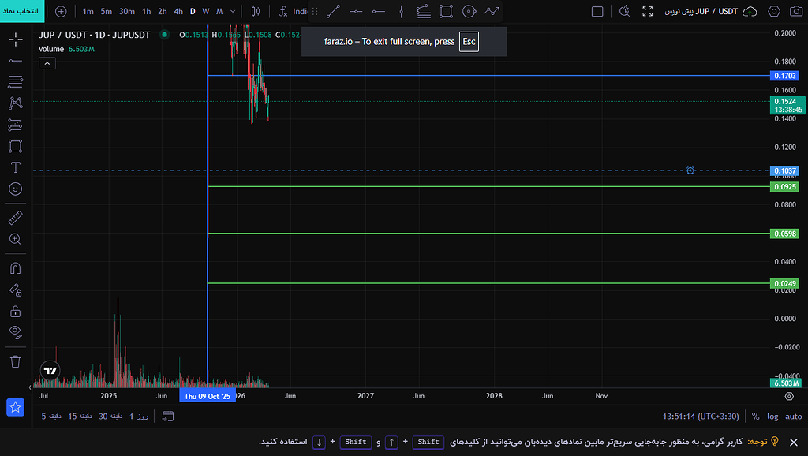Take a chart snapshot with camera icon
808x456 pixels.
click(796, 11)
